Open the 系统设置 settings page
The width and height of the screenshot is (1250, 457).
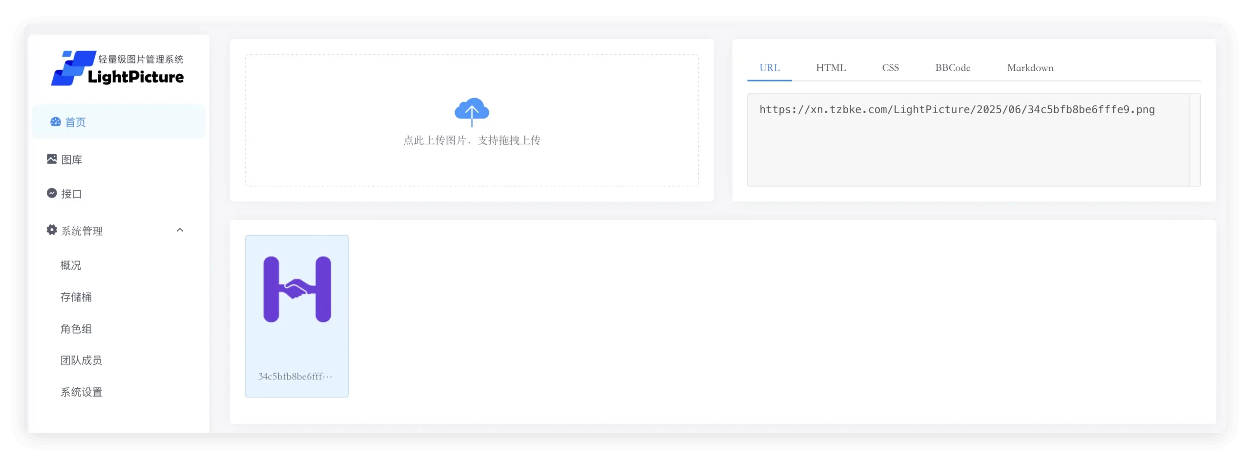(81, 392)
